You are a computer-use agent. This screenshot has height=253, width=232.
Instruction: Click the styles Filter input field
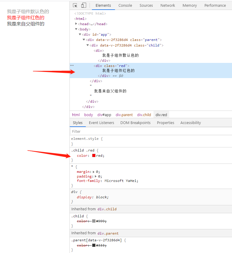tap(151, 132)
